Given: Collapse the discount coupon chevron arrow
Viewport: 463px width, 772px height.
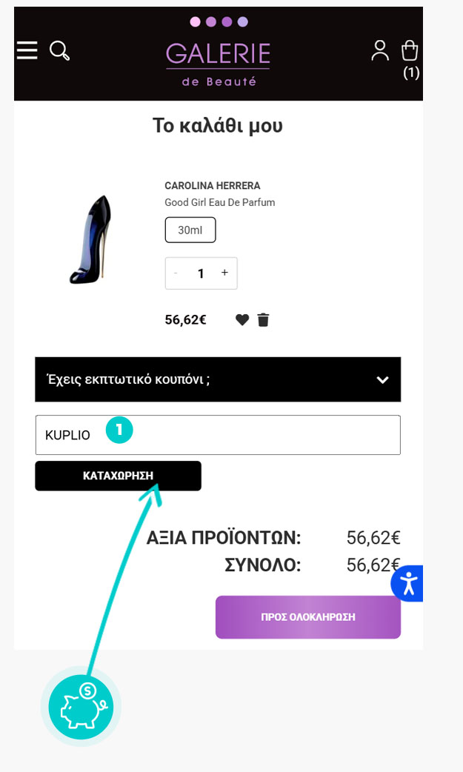Looking at the screenshot, I should point(382,380).
